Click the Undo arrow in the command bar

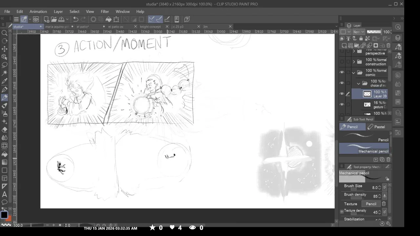[75, 19]
